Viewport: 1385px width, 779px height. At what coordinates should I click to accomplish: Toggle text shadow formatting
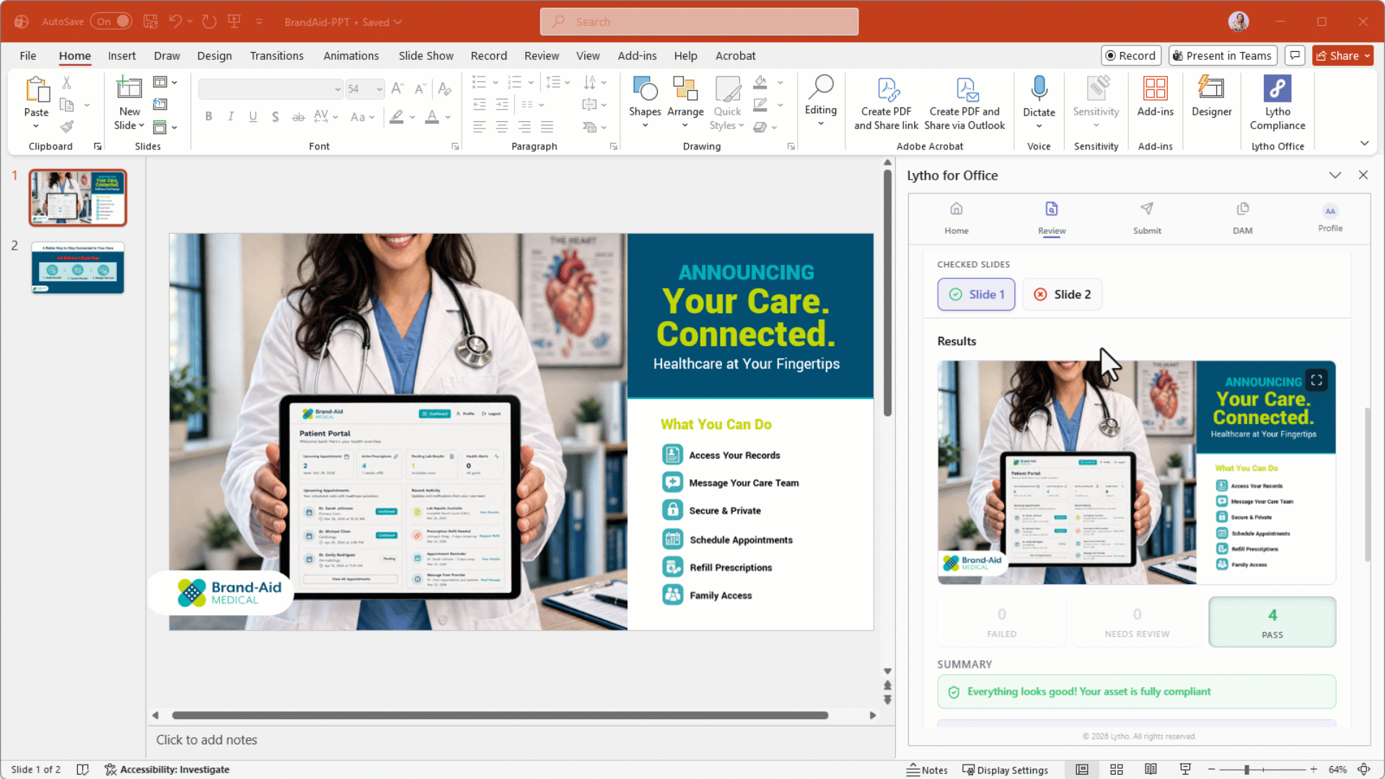[x=276, y=116]
